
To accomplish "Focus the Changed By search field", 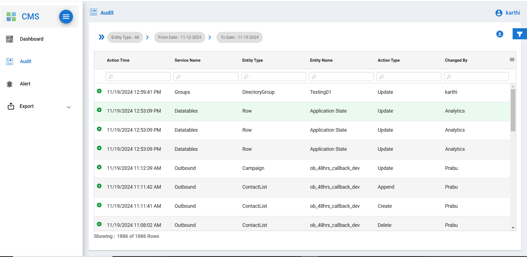I will [476, 77].
